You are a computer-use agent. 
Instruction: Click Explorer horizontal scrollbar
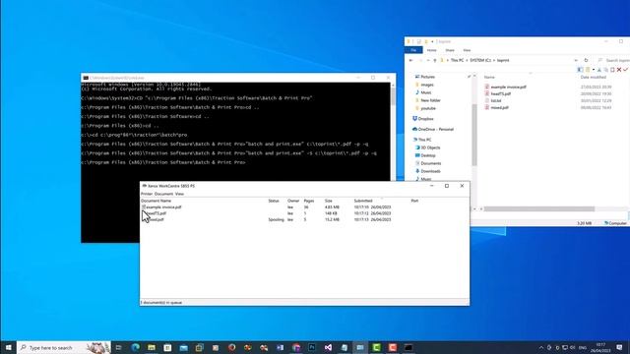coord(538,209)
